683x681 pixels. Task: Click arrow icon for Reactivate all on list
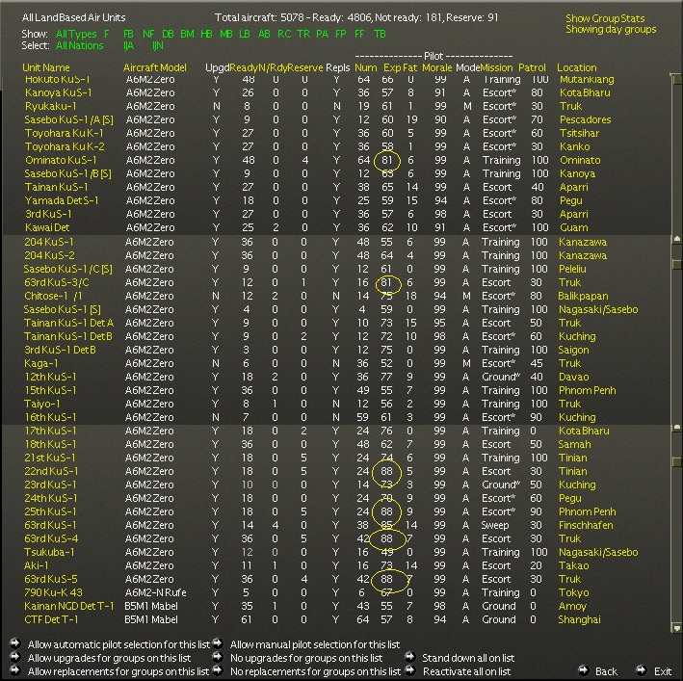tap(409, 670)
